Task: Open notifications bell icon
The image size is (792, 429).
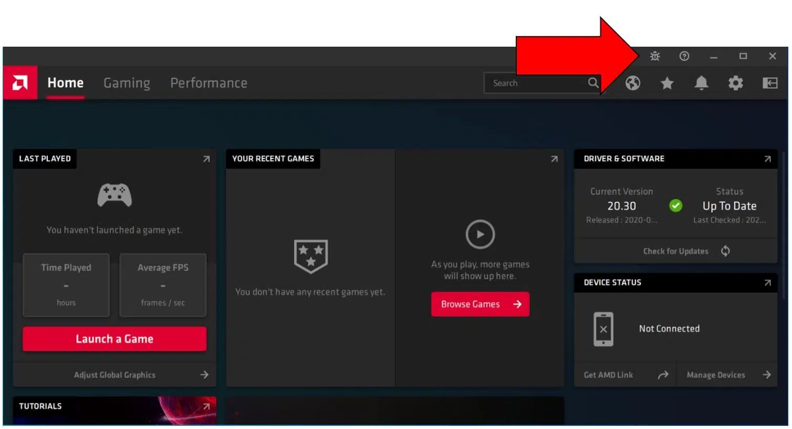Action: click(x=701, y=83)
